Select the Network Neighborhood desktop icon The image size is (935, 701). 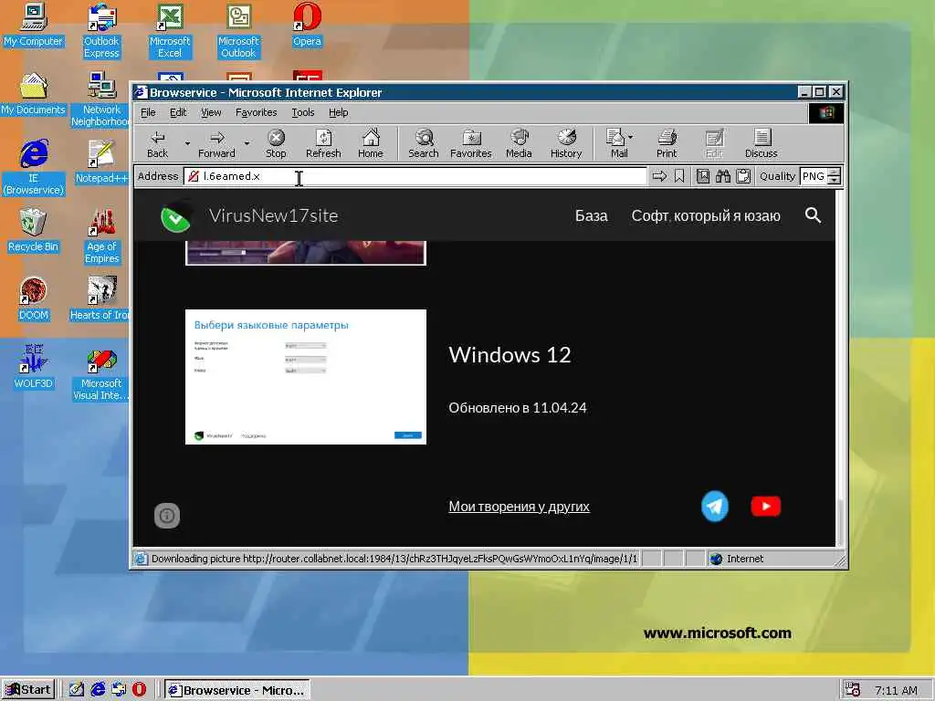click(x=100, y=99)
